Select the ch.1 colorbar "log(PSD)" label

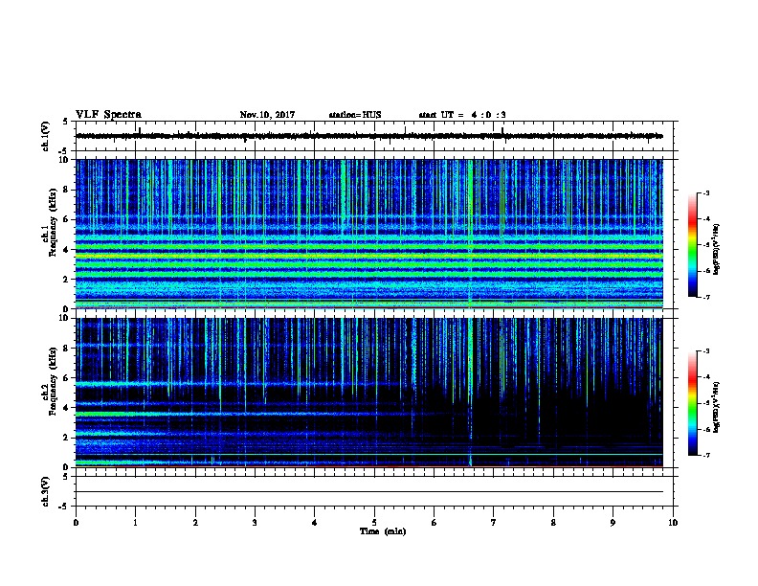tap(717, 249)
